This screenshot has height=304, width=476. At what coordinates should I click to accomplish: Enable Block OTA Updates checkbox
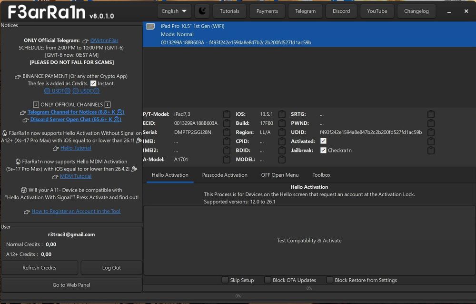268,280
